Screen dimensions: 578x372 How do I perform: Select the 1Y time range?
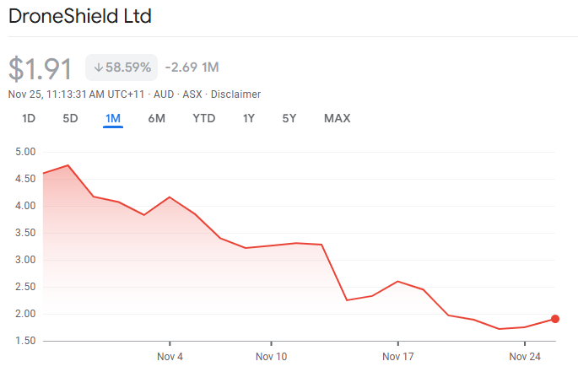pyautogui.click(x=249, y=118)
